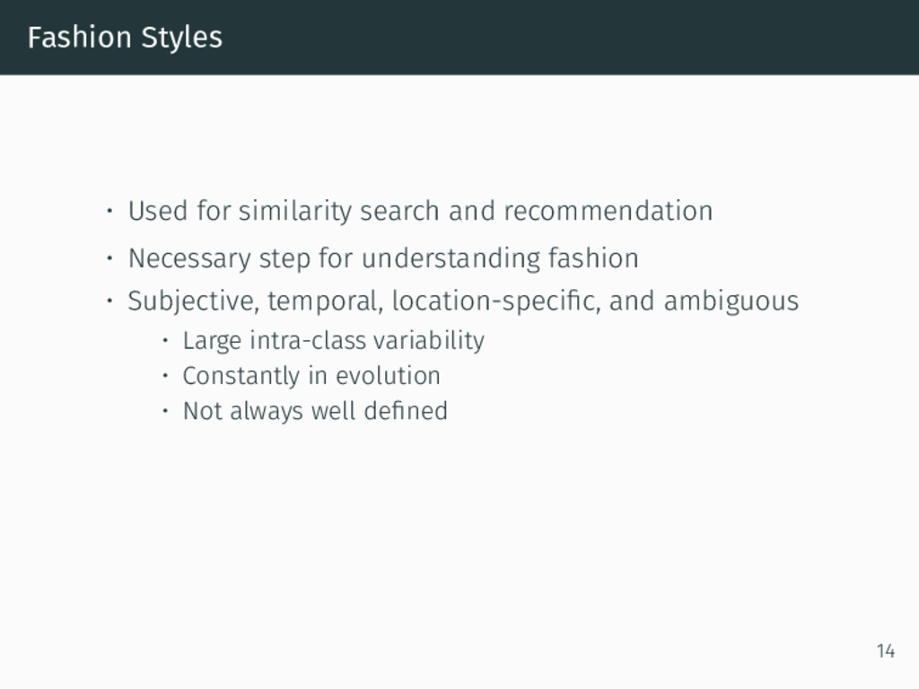This screenshot has height=689, width=919.
Task: Click the bullet dot before "Constantly"
Action: (x=165, y=376)
